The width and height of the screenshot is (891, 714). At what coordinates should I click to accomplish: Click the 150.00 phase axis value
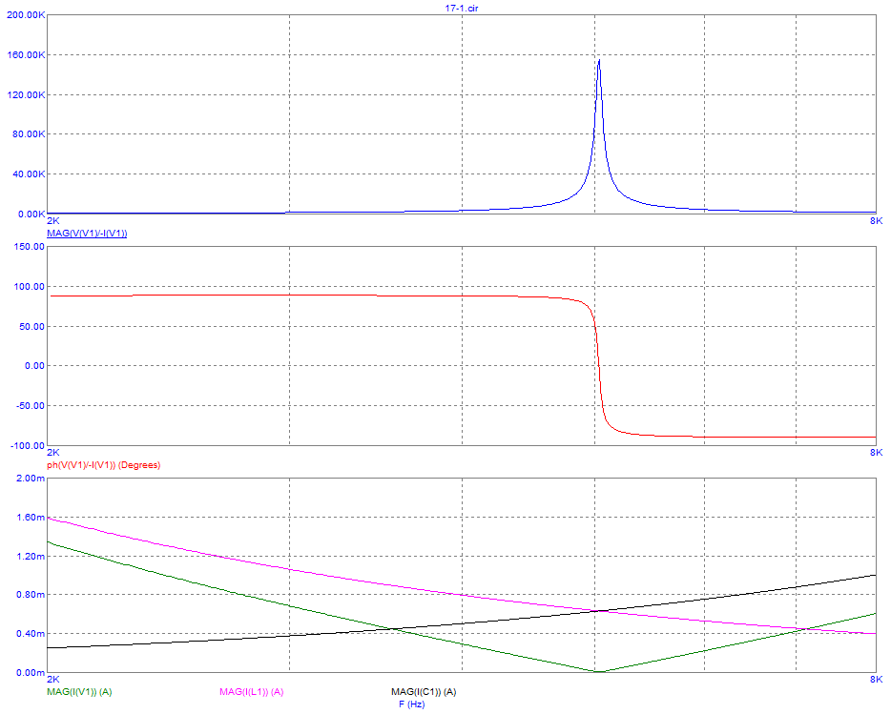click(x=31, y=247)
